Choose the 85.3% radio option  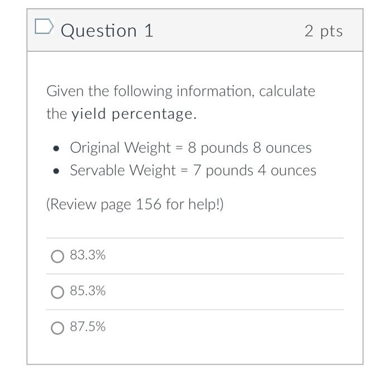57,292
